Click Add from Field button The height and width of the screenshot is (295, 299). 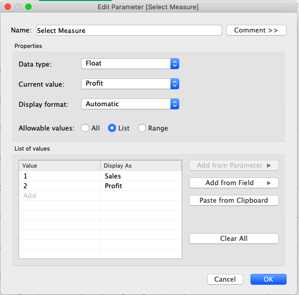click(234, 183)
